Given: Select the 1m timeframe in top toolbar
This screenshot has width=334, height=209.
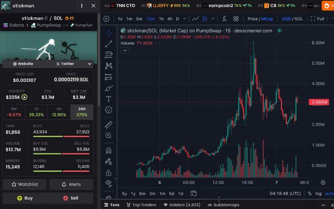Looking at the screenshot, I should click(129, 19).
